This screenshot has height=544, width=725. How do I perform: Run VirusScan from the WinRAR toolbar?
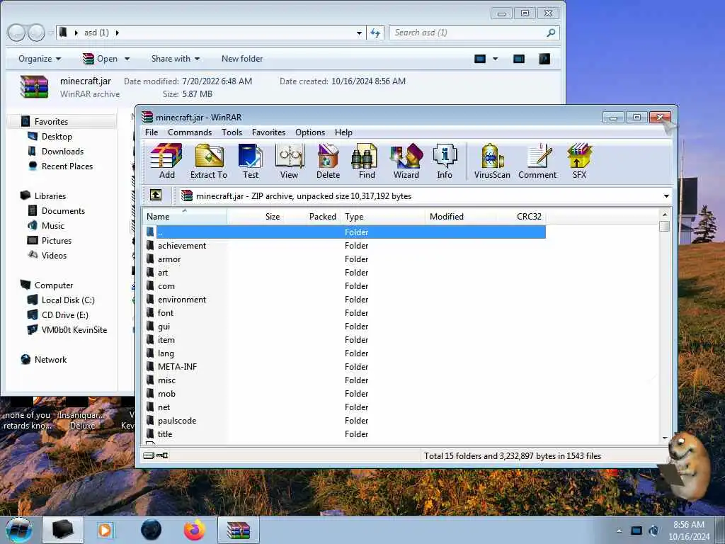tap(492, 161)
